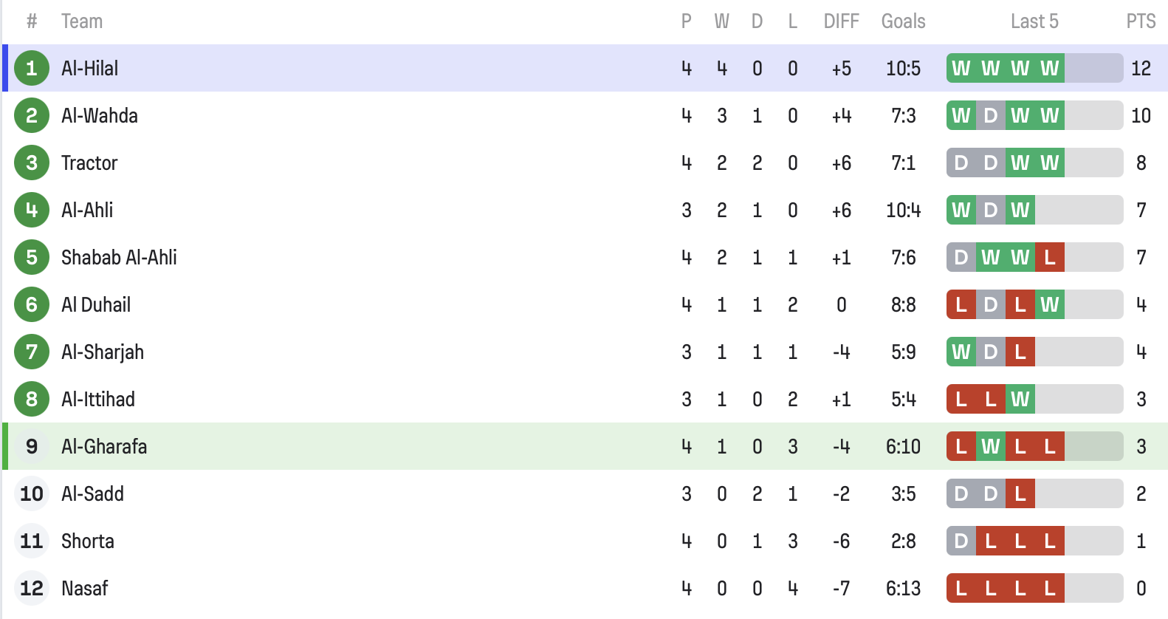Sort table by PTS column header
Image resolution: width=1168 pixels, height=619 pixels.
tap(1141, 21)
